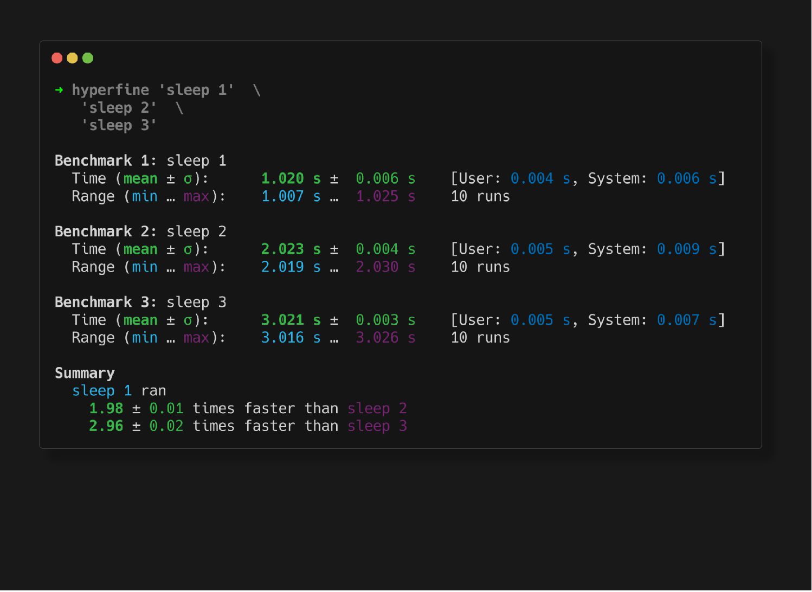Click the maximum value 3.026 s
Image resolution: width=812 pixels, height=592 pixels.
[385, 337]
